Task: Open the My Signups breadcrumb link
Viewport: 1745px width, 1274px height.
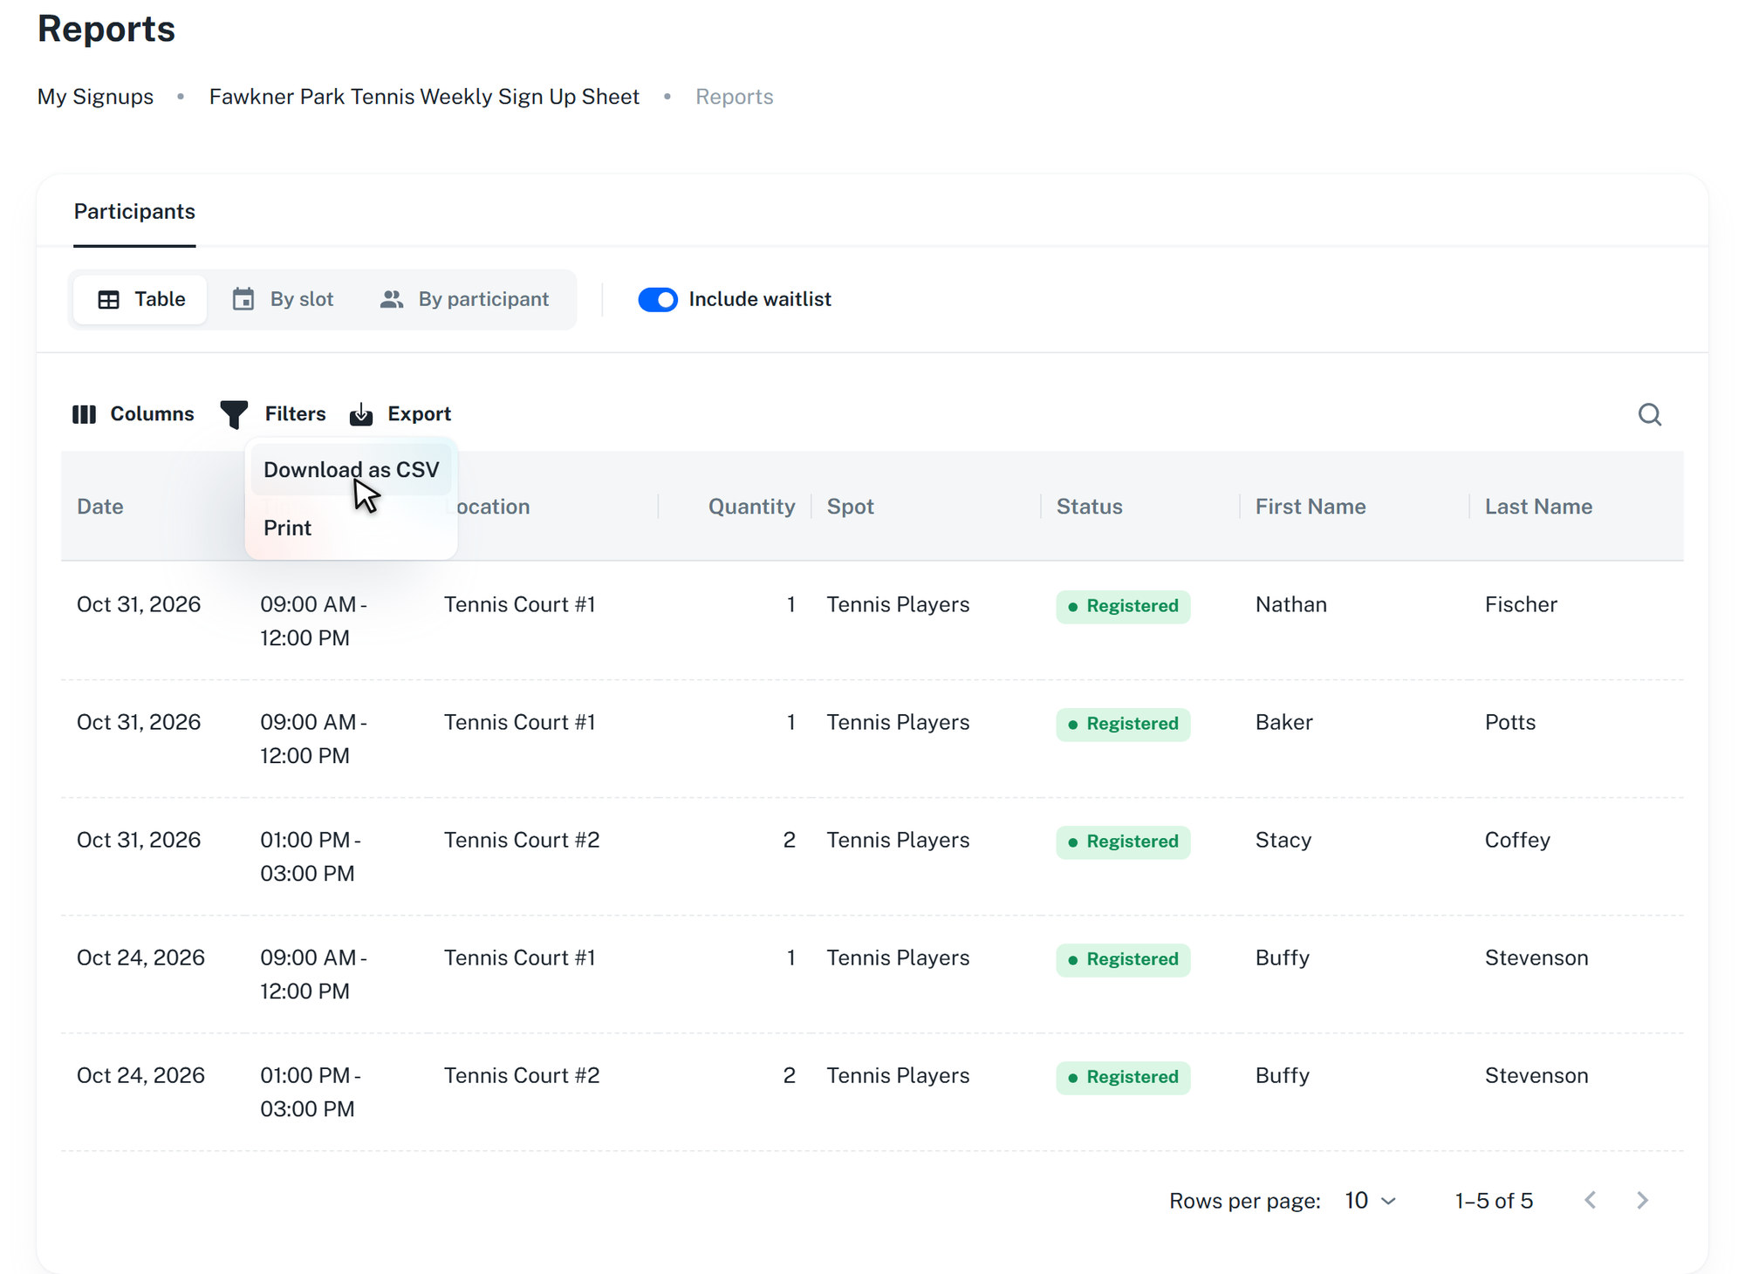Action: pos(95,97)
